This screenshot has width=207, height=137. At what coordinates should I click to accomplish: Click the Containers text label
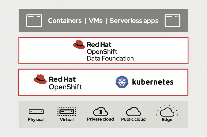(65, 21)
